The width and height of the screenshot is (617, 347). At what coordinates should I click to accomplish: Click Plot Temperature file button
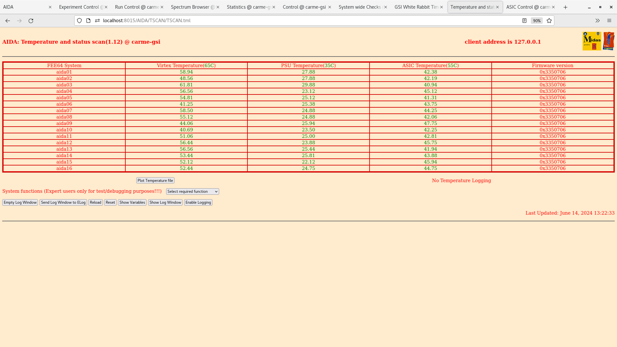tap(155, 180)
